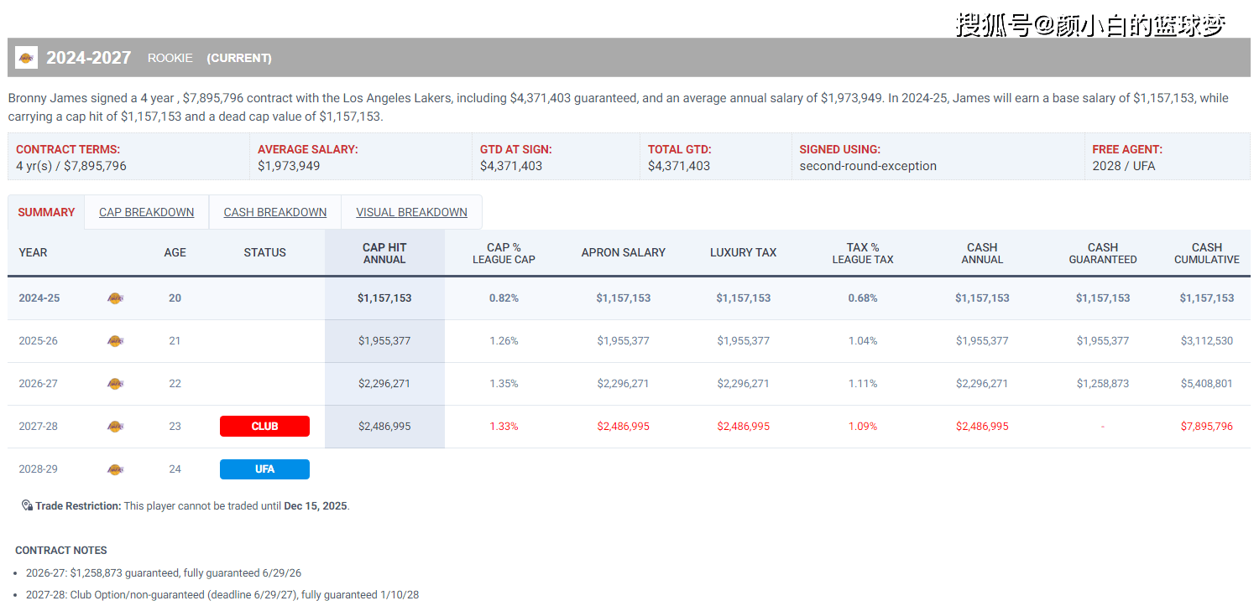The width and height of the screenshot is (1254, 611).
Task: Click the $1,258,873 cash guaranteed value
Action: (x=1103, y=384)
